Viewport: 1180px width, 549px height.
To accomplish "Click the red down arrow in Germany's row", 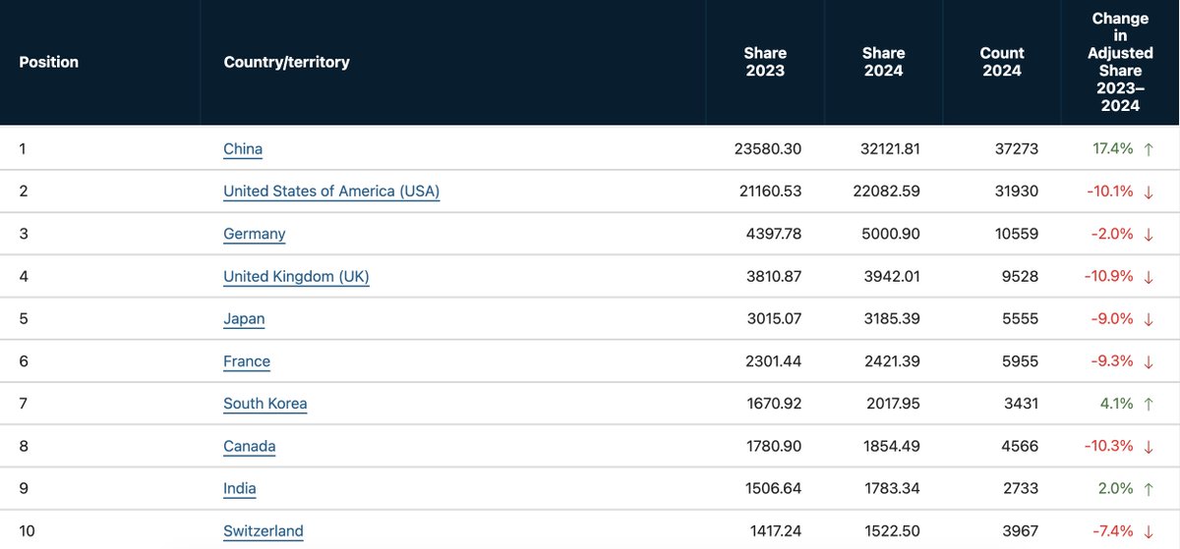I will click(x=1148, y=234).
